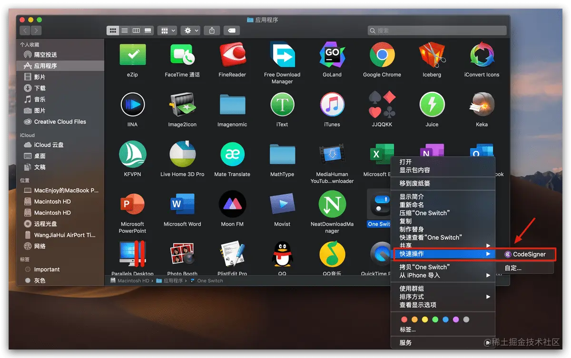571x358 pixels.
Task: Apply the green tag color
Action: click(435, 320)
